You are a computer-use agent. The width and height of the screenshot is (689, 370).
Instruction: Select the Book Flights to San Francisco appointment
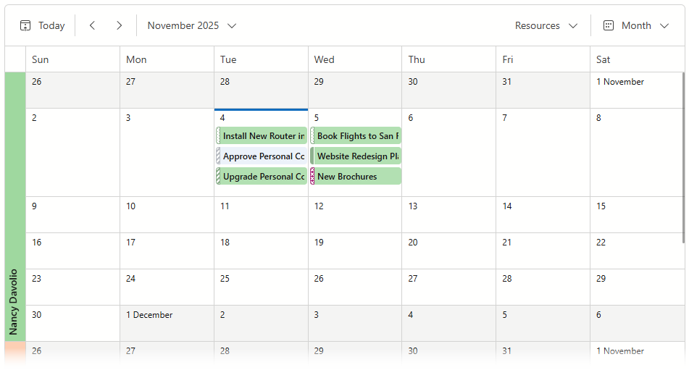point(358,136)
